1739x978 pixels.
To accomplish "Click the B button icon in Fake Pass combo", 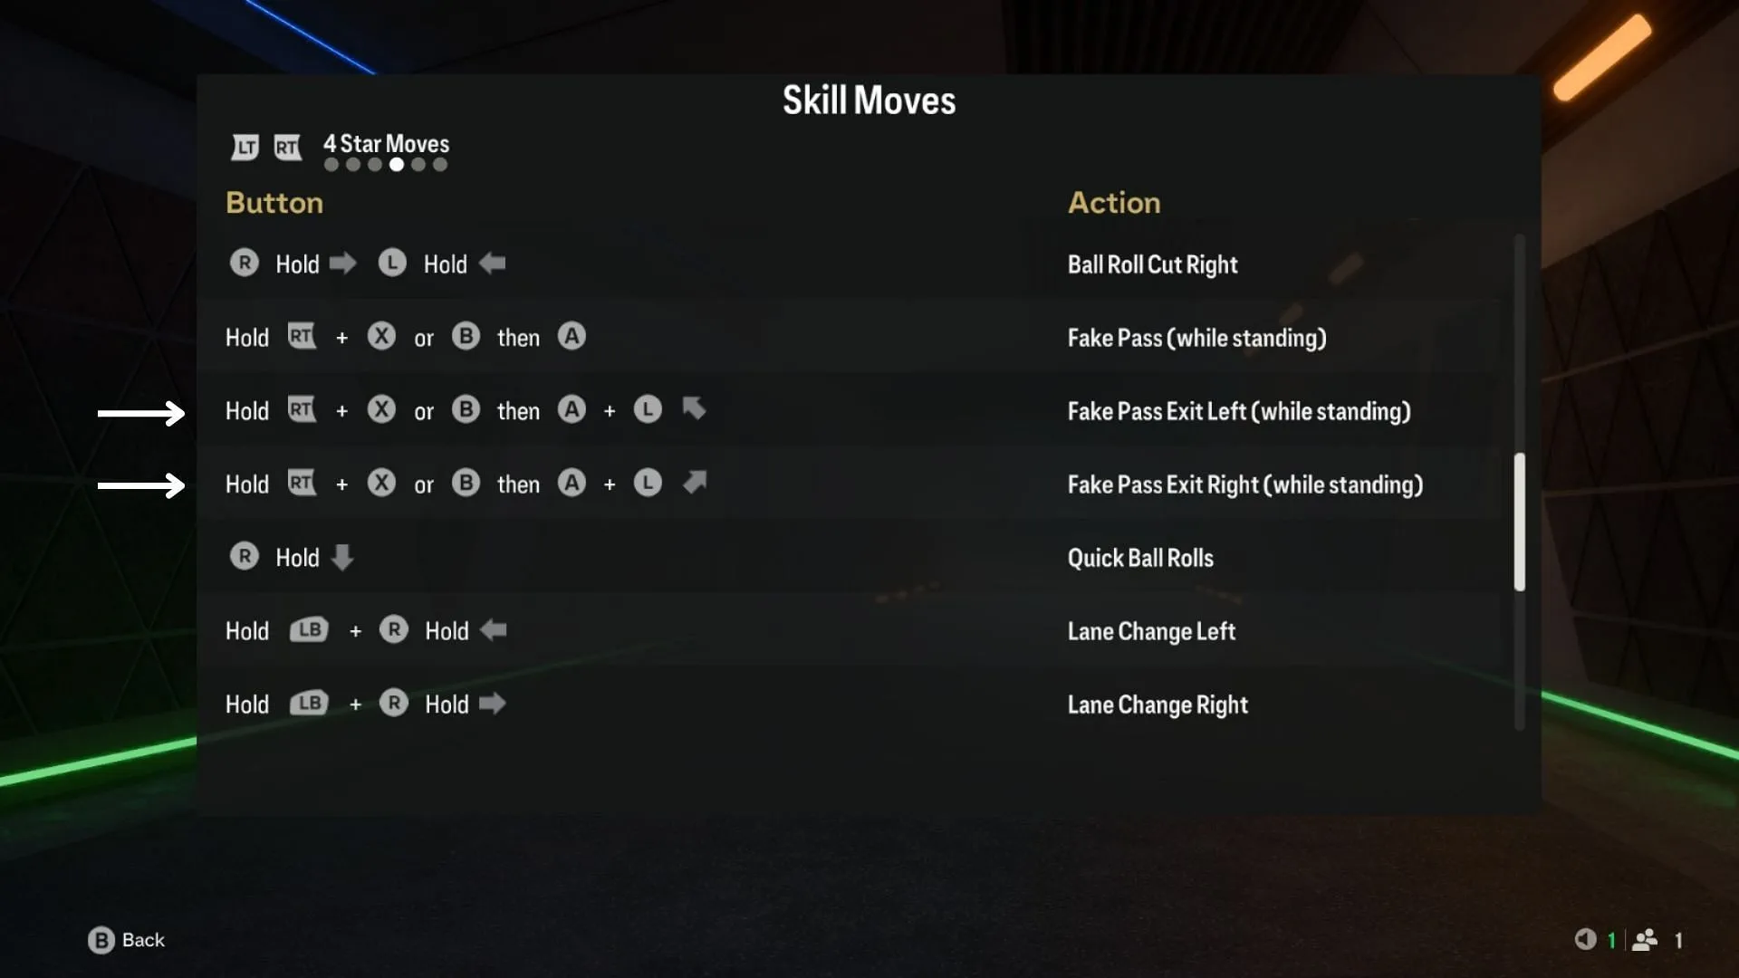I will [x=466, y=337].
